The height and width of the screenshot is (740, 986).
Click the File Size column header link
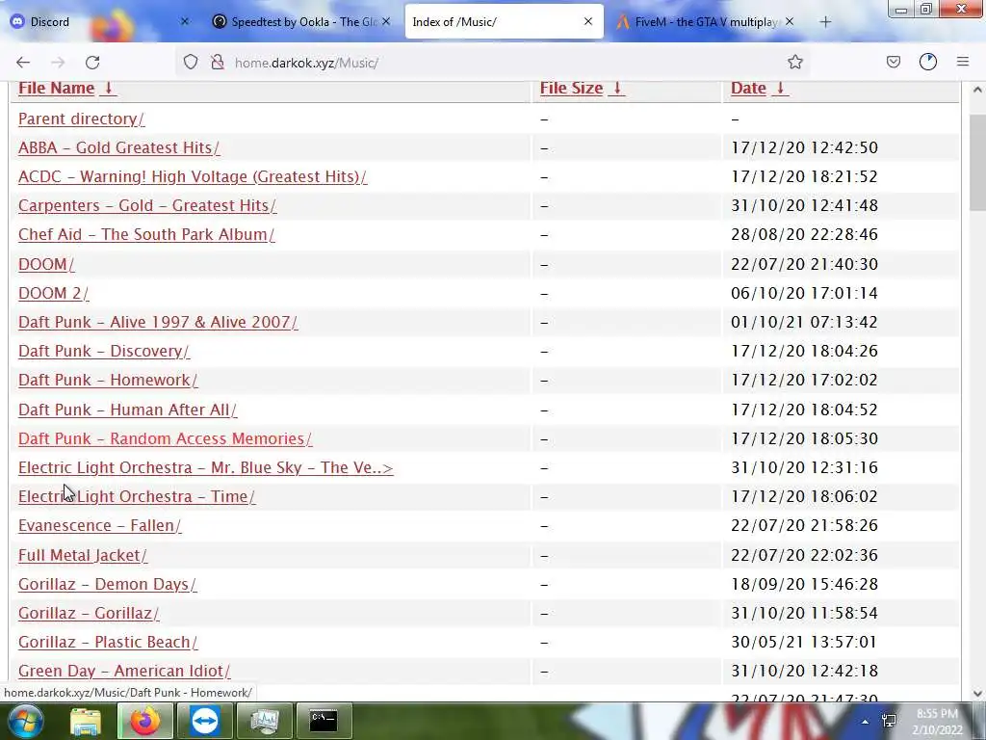[x=572, y=88]
